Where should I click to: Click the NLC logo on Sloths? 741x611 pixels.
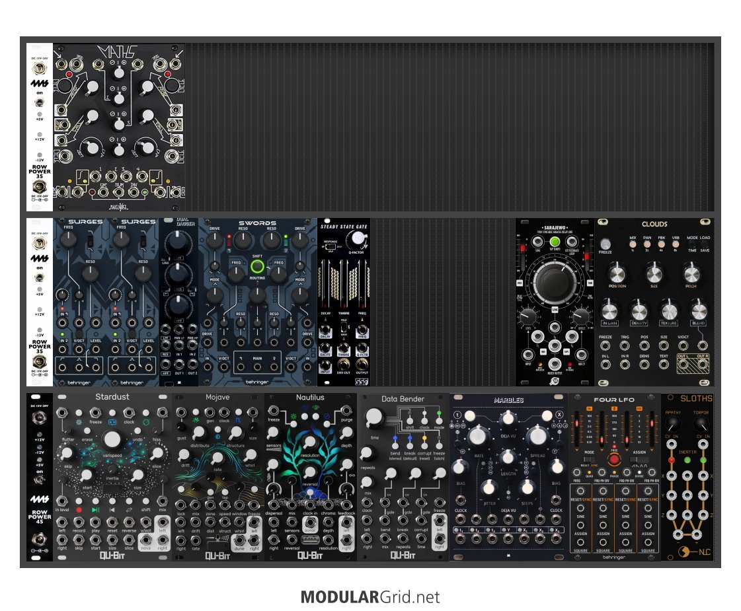coord(694,552)
